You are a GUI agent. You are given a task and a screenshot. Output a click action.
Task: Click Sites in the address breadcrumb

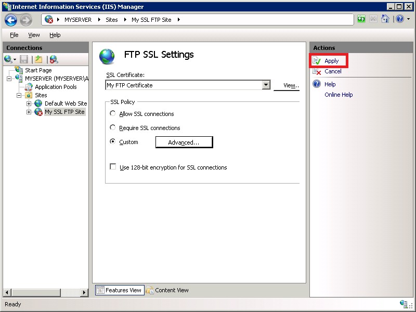pyautogui.click(x=112, y=20)
